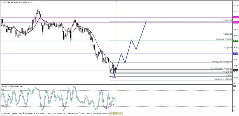Select the Stoch(5,3,3) indicator label
Image resolution: width=239 pixels, height=116 pixels.
[6, 86]
